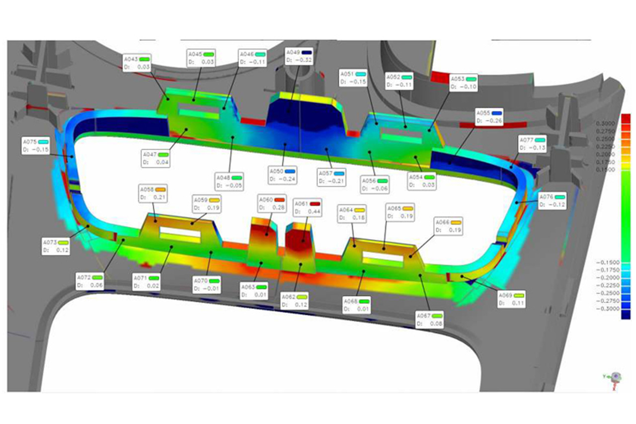This screenshot has height=424, width=636.
Task: Click the -0.1500 value on the color scale
Action: pos(608,262)
